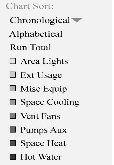Click the Pumps Aux legend swatch
Screen dimensions: 114x165
pos(13,130)
